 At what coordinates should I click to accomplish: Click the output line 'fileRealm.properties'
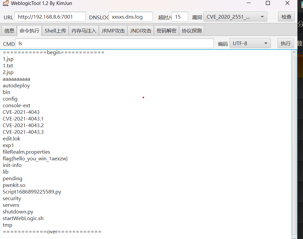(26, 152)
